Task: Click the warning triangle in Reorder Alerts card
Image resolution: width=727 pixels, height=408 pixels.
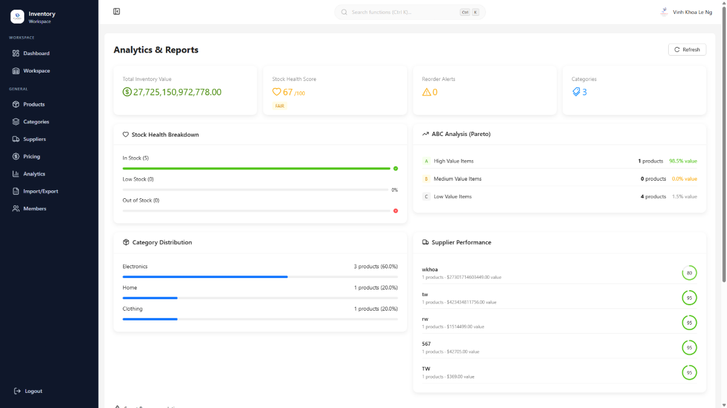Action: click(x=425, y=92)
